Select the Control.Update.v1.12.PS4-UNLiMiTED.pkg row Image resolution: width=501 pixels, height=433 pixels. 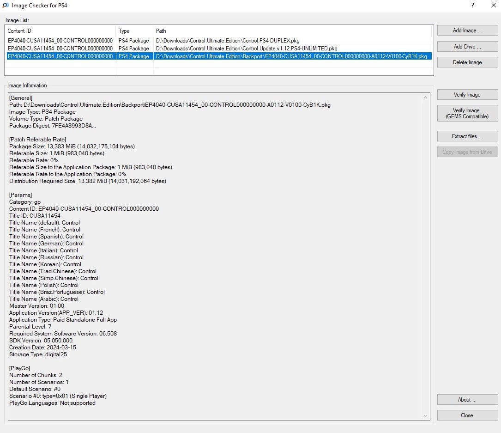pyautogui.click(x=219, y=48)
